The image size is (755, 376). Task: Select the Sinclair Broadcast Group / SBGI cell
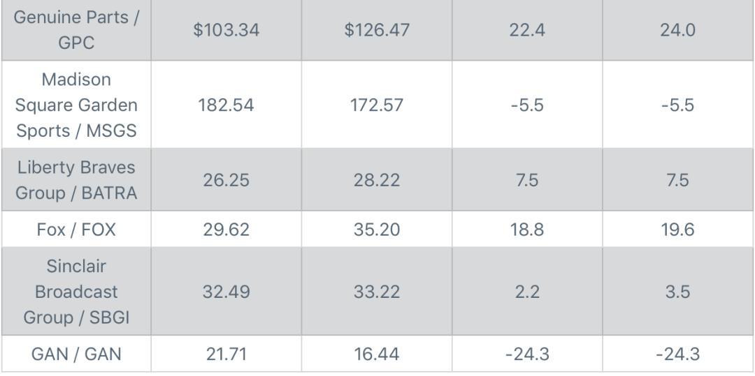[76, 292]
